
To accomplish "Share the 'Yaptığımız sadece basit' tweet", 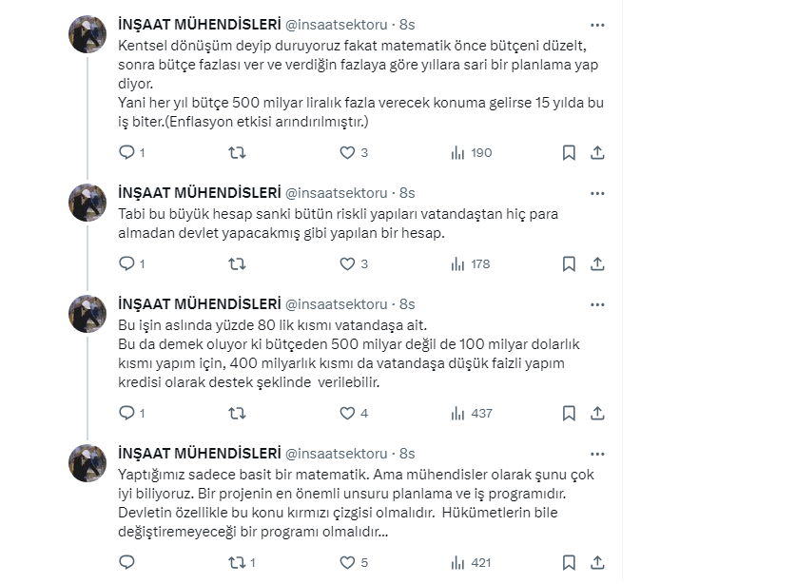I will point(597,562).
